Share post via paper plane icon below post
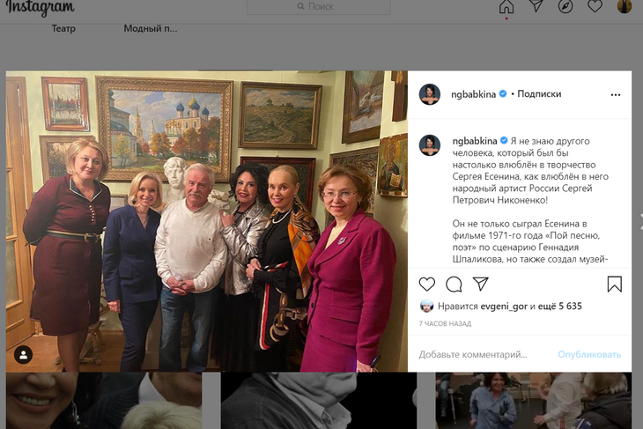Viewport: 643px width, 429px height. click(480, 284)
